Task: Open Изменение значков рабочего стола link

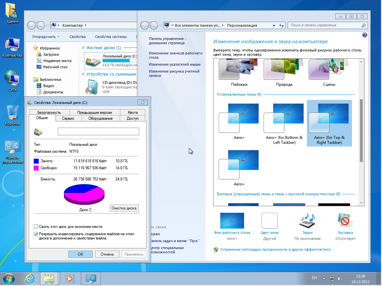Action: pyautogui.click(x=175, y=55)
